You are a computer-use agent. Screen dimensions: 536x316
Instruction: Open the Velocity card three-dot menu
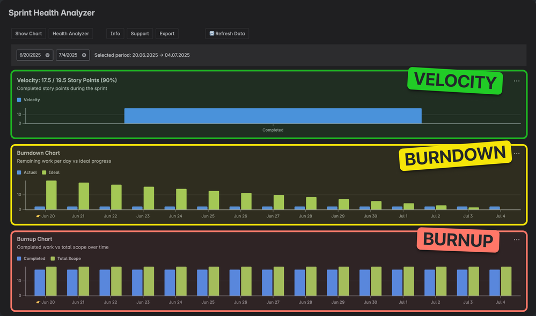517,81
